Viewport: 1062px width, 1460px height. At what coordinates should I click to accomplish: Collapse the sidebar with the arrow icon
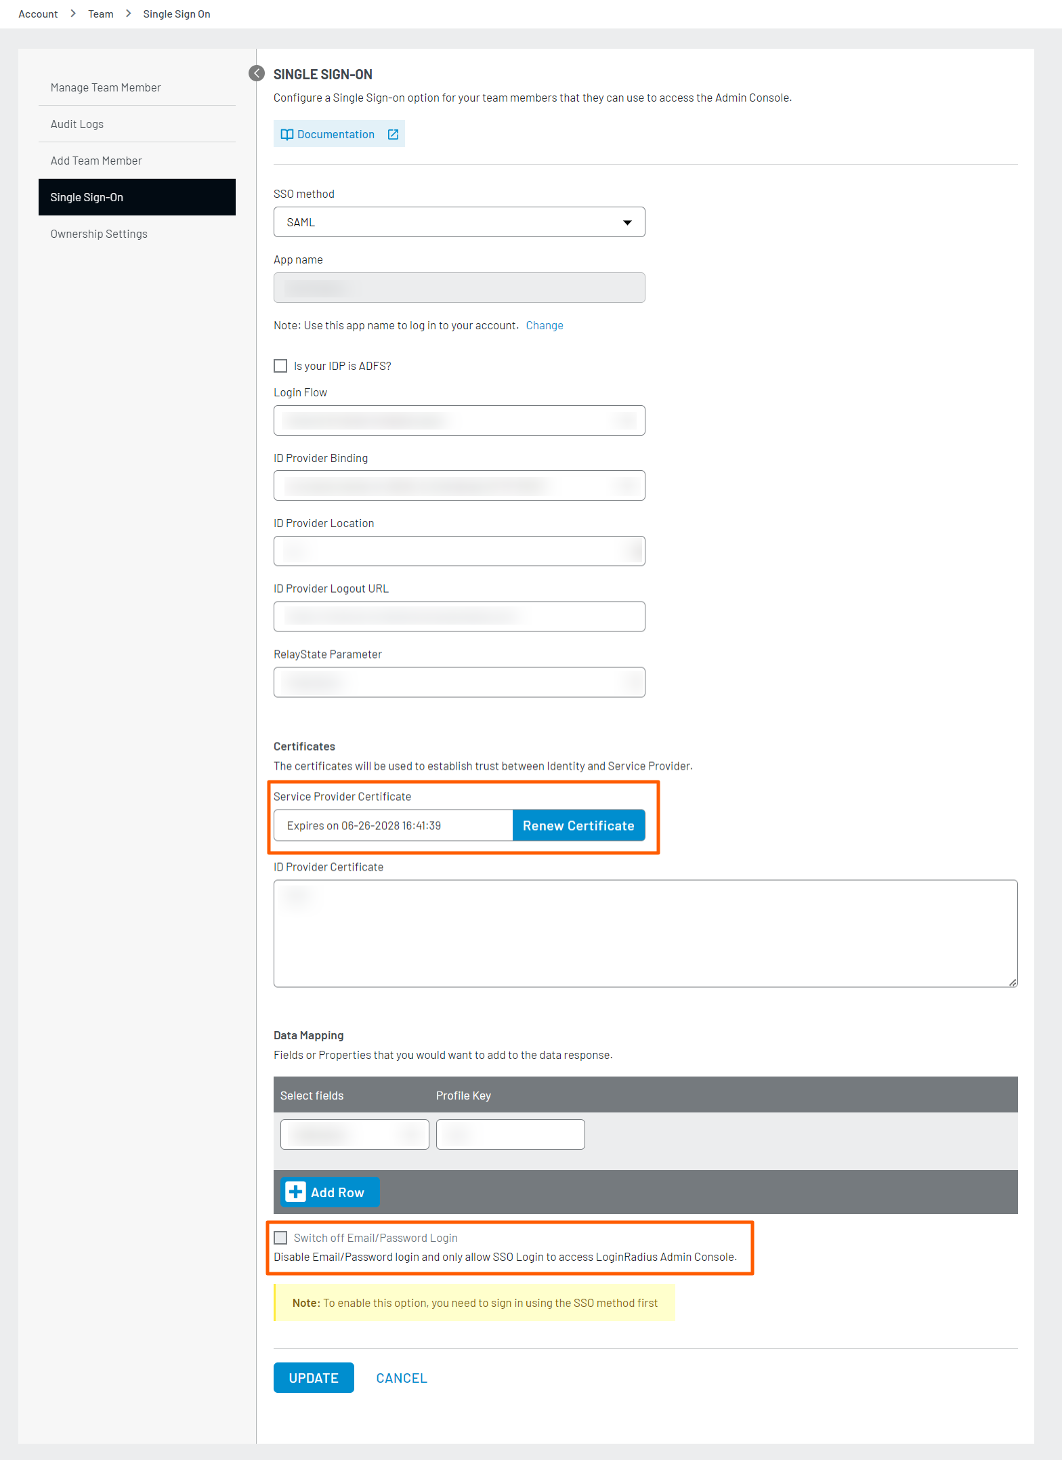(x=257, y=73)
